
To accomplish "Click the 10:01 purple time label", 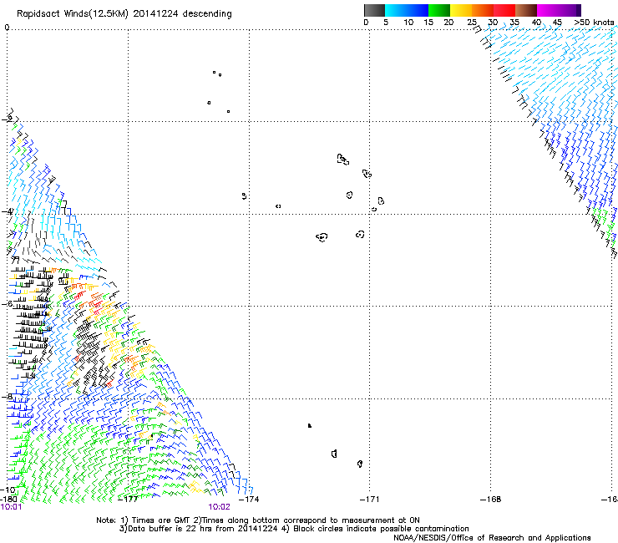I will [x=11, y=507].
